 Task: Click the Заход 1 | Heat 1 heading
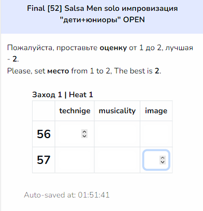pyautogui.click(x=63, y=95)
